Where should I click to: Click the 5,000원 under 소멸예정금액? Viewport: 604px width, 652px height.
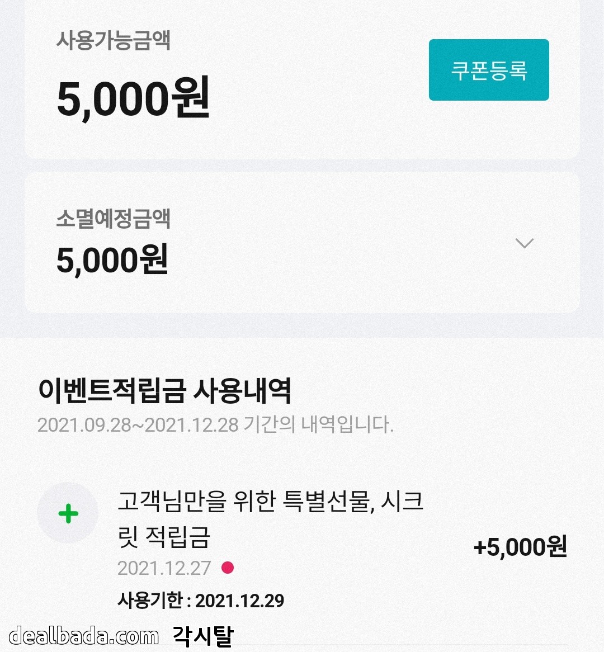(x=112, y=260)
